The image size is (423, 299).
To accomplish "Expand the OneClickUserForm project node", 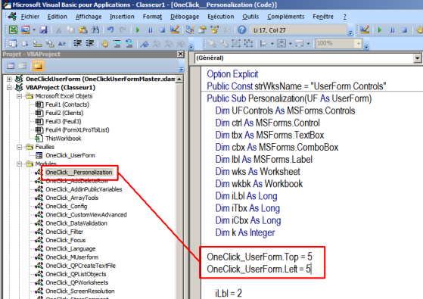I will tap(9, 79).
